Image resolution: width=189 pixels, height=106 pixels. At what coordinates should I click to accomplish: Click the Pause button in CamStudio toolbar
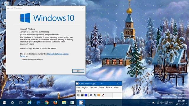point(82,95)
